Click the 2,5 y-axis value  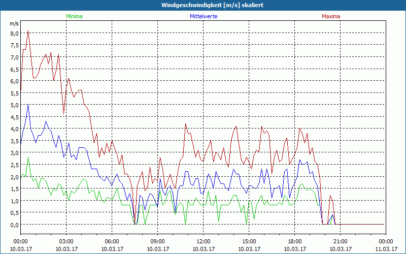(15, 165)
